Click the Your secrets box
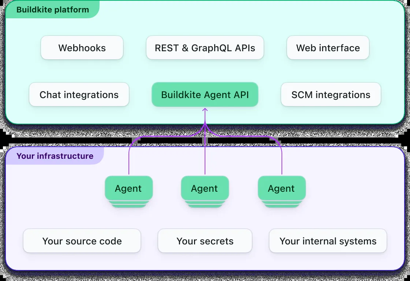410x281 pixels. [205, 241]
